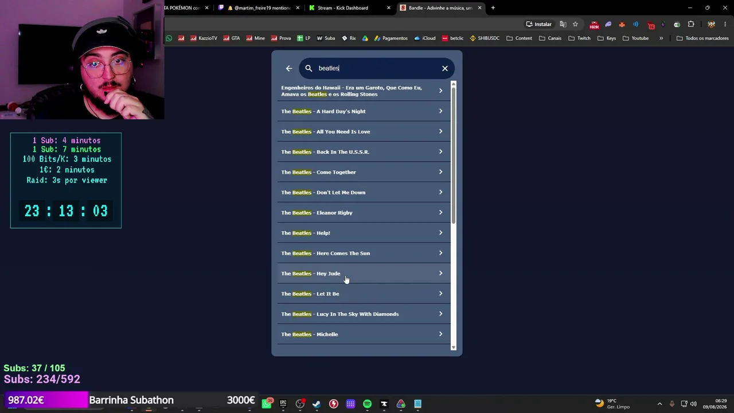Choose The Beatles - Back In The U.S.S.R.
Viewport: 734px width, 413px height.
[364, 152]
